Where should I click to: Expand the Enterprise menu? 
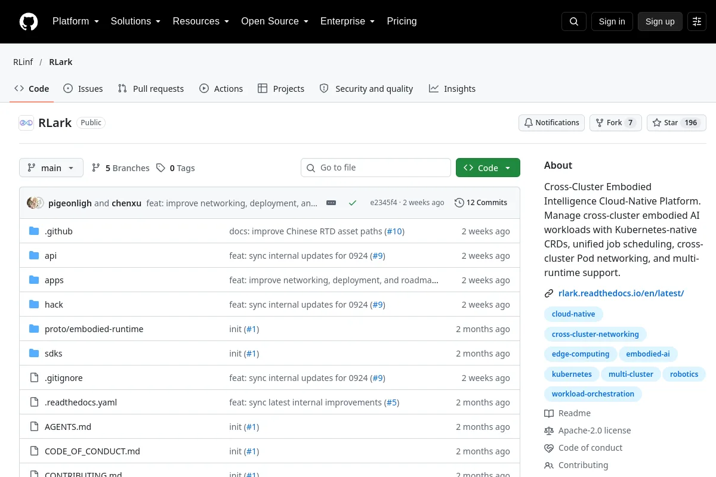point(347,21)
